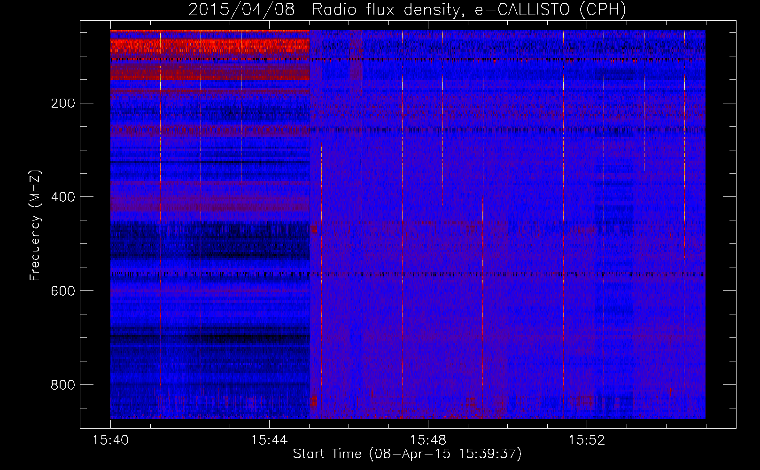The image size is (760, 470).
Task: Click the 600 frequency tick label
Action: point(63,291)
